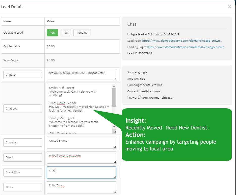
Task: Open the Lead Page URL link
Action: click(182, 41)
